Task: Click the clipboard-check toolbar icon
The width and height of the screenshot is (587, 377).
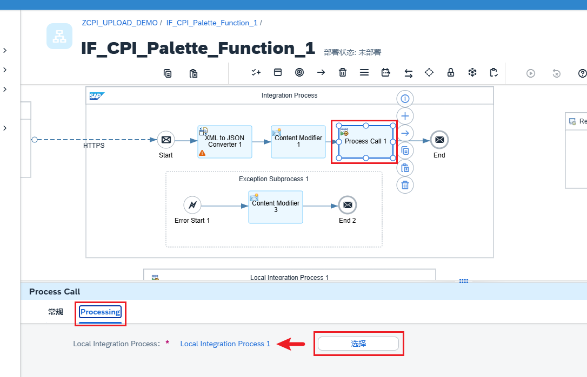Action: [x=494, y=72]
